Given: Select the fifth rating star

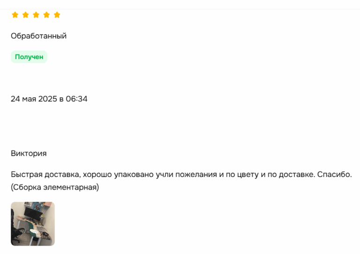Looking at the screenshot, I should coord(57,15).
